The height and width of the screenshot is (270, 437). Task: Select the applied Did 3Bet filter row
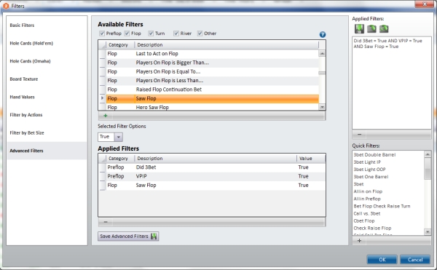click(x=215, y=167)
